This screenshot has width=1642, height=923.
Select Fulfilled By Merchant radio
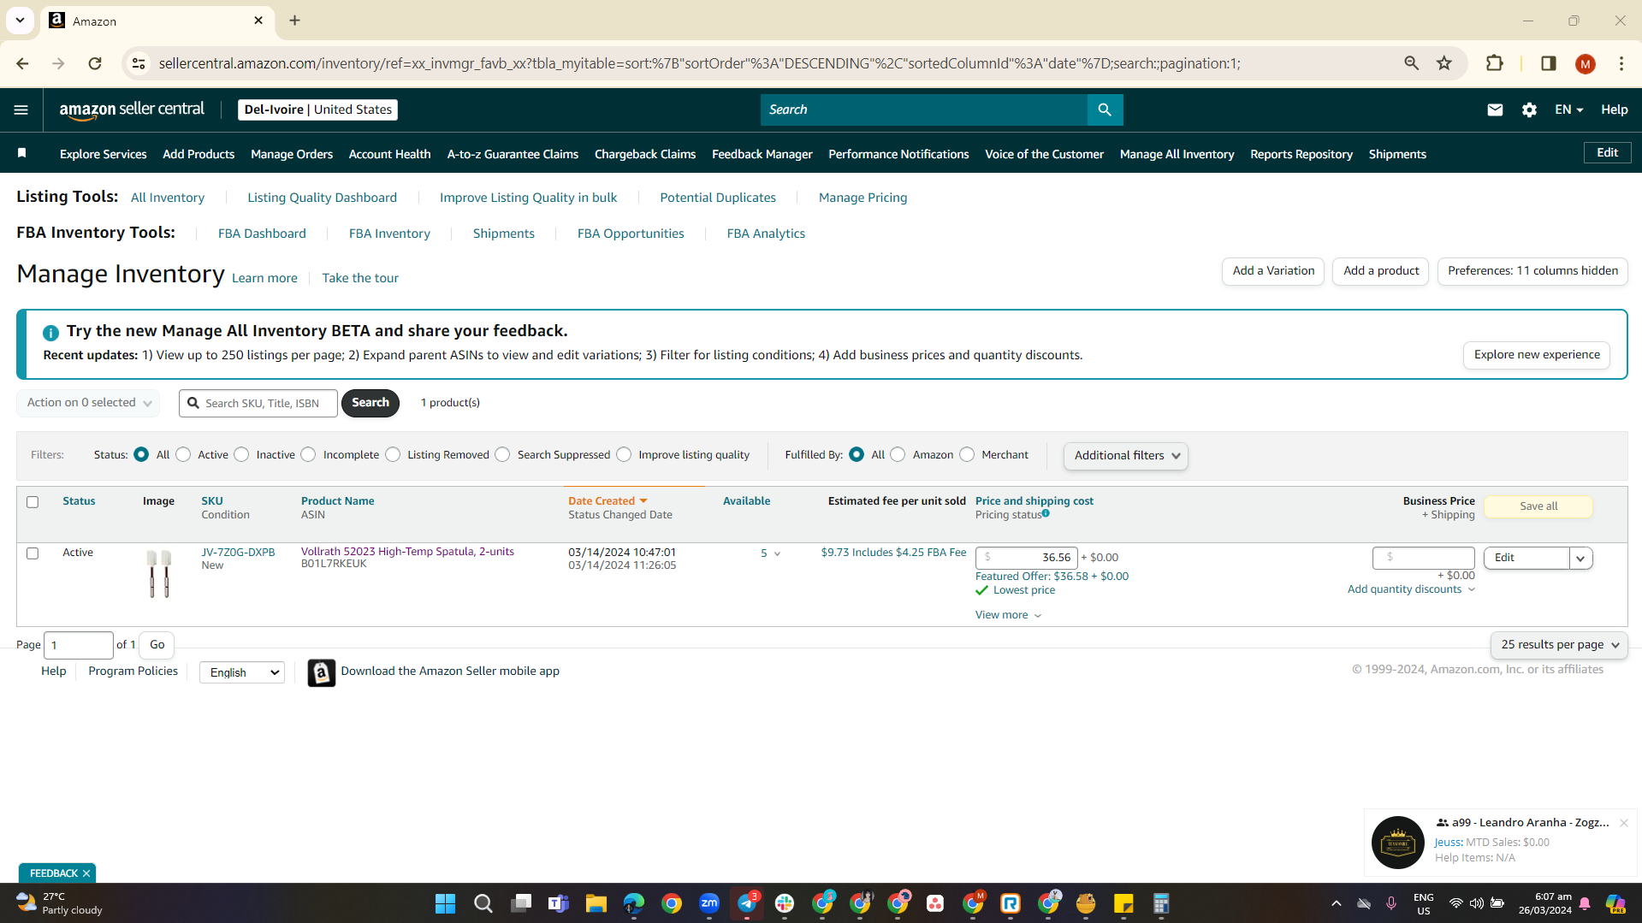[x=967, y=454]
